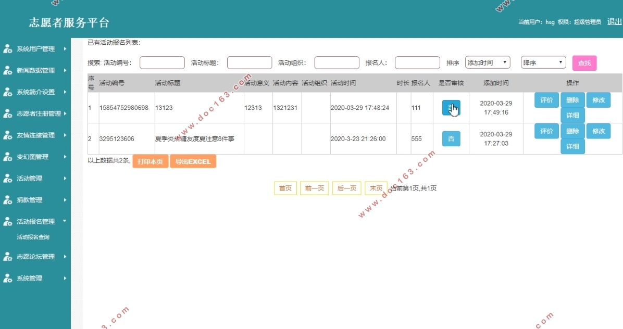Image resolution: width=623 pixels, height=329 pixels.
Task: Click the user icon beside 活动报名管理
Action: 7,221
